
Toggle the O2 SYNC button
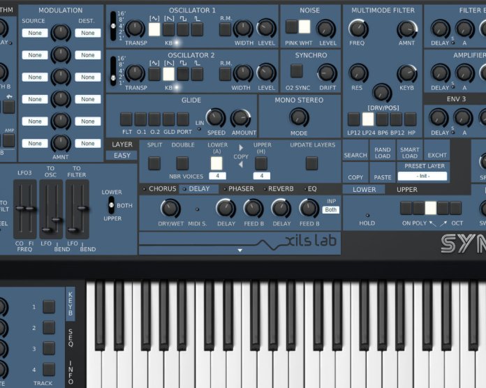[x=297, y=71]
